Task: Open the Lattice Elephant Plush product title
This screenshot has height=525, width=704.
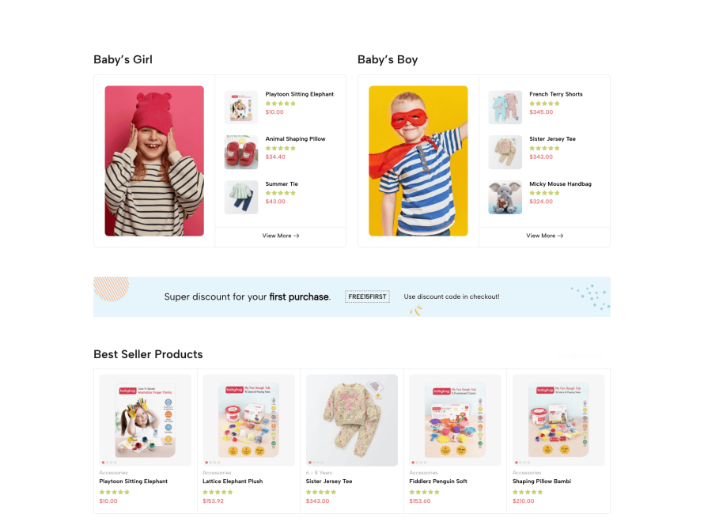Action: [233, 481]
